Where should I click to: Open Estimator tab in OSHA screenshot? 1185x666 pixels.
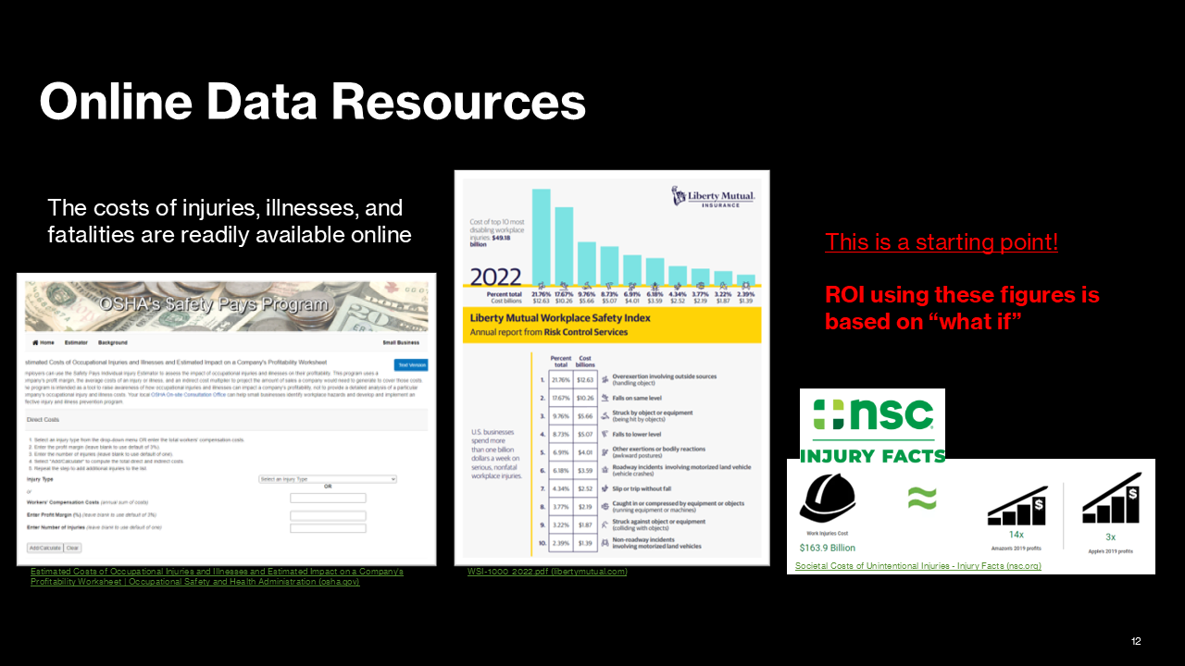click(76, 342)
